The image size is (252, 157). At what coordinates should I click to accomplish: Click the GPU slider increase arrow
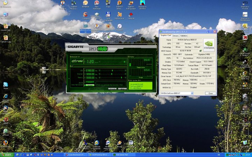[125, 70]
